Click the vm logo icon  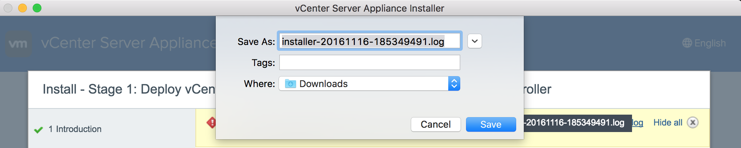(18, 44)
